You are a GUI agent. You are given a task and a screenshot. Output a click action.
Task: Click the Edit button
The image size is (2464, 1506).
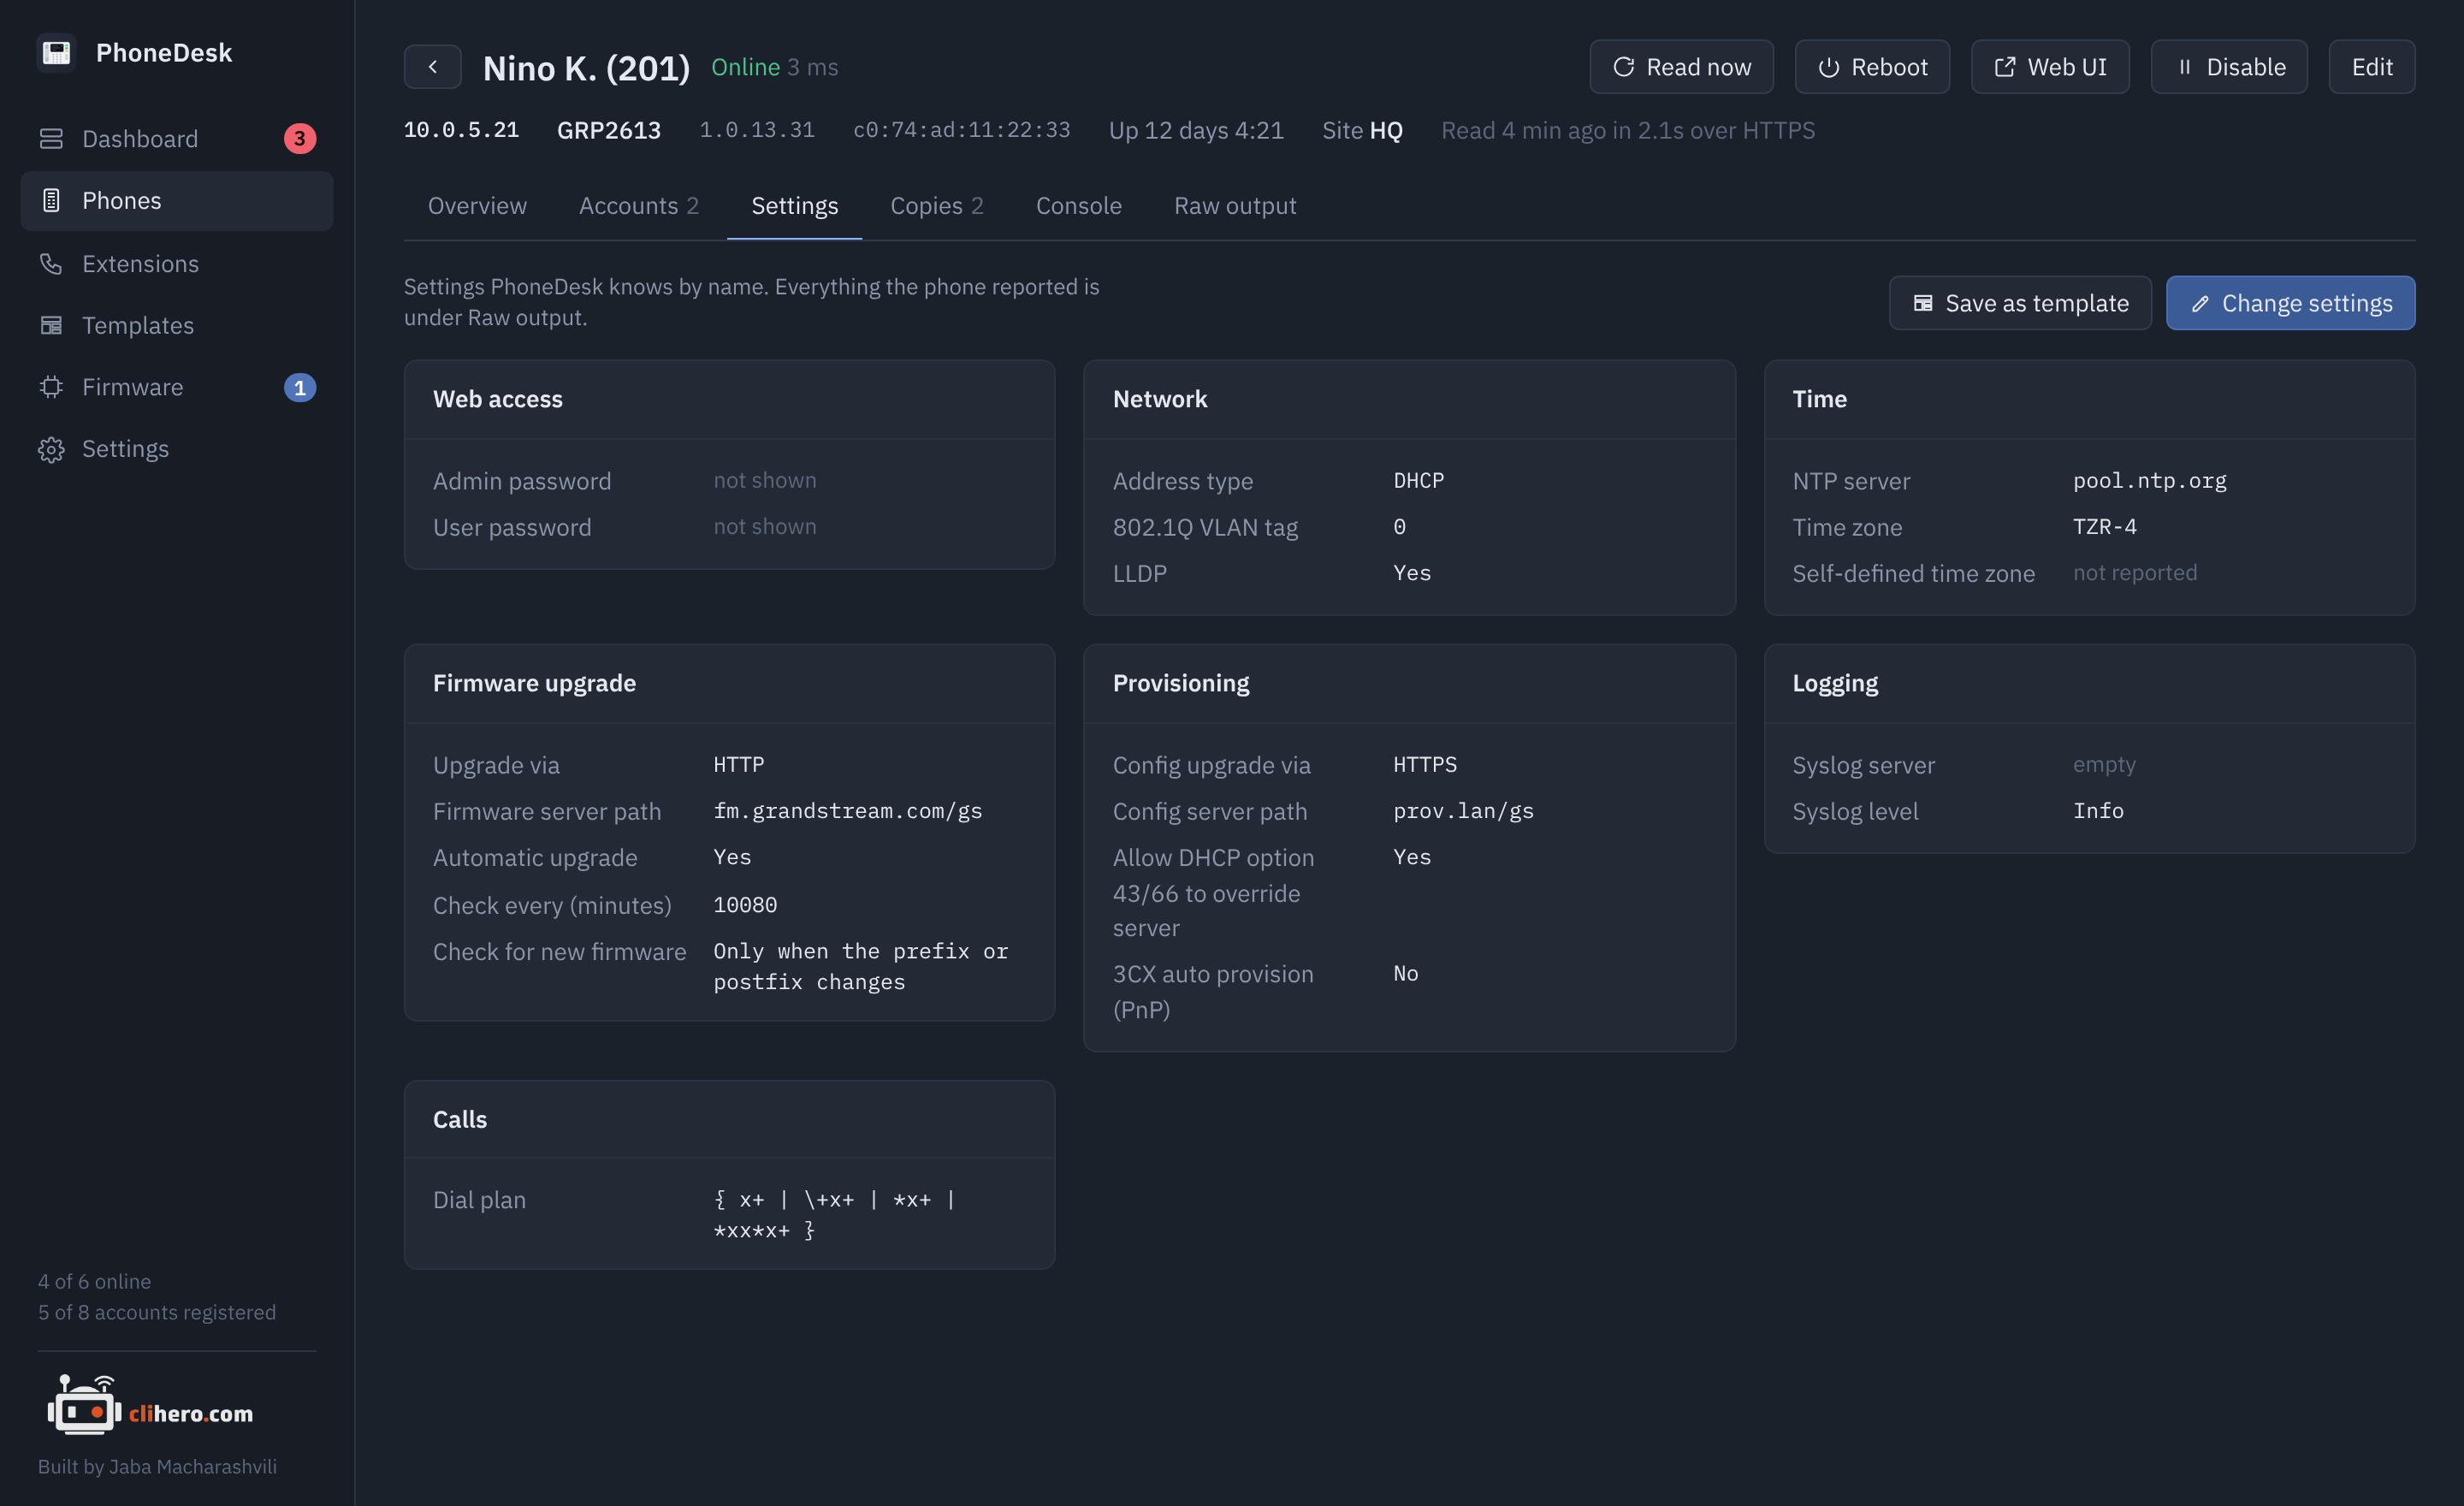click(2371, 67)
